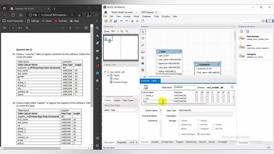This screenshot has width=274, height=154.
Task: Select the new text note tool
Action: click(143, 58)
